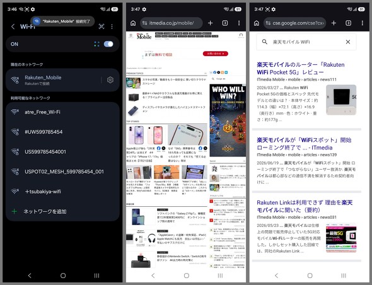Image resolution: width=372 pixels, height=285 pixels.
Task: Tap the itmedia.co.jp/mobile address bar
Action: tap(171, 23)
